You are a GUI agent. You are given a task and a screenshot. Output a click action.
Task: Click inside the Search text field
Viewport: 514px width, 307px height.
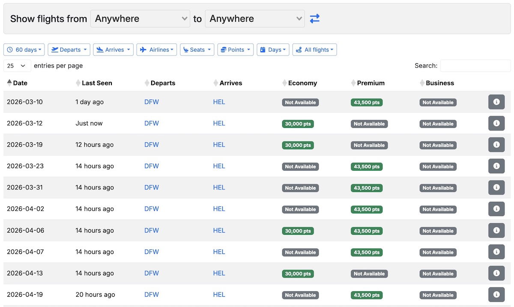(475, 66)
